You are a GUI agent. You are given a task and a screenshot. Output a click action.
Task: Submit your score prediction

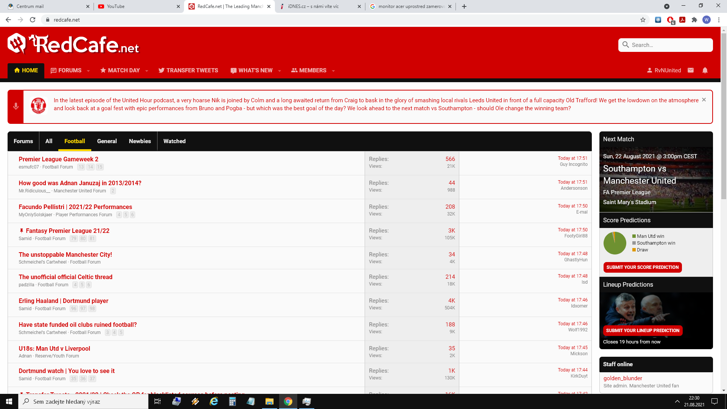tap(643, 267)
